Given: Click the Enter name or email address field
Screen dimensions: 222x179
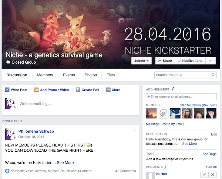Looking at the screenshot, I should 181,97.
